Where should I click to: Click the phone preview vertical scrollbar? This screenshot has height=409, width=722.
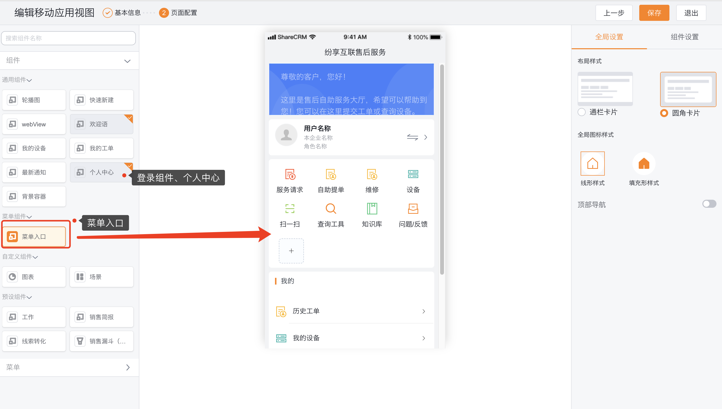[442, 169]
